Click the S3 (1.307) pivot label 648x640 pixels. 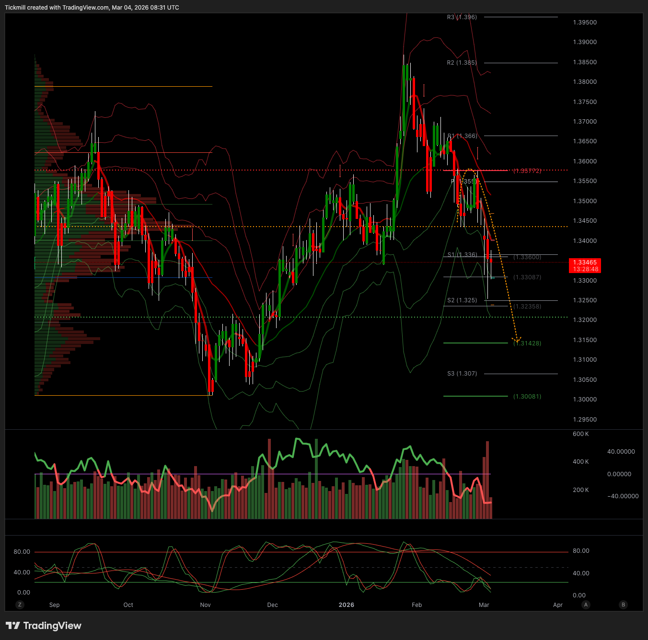pos(462,374)
